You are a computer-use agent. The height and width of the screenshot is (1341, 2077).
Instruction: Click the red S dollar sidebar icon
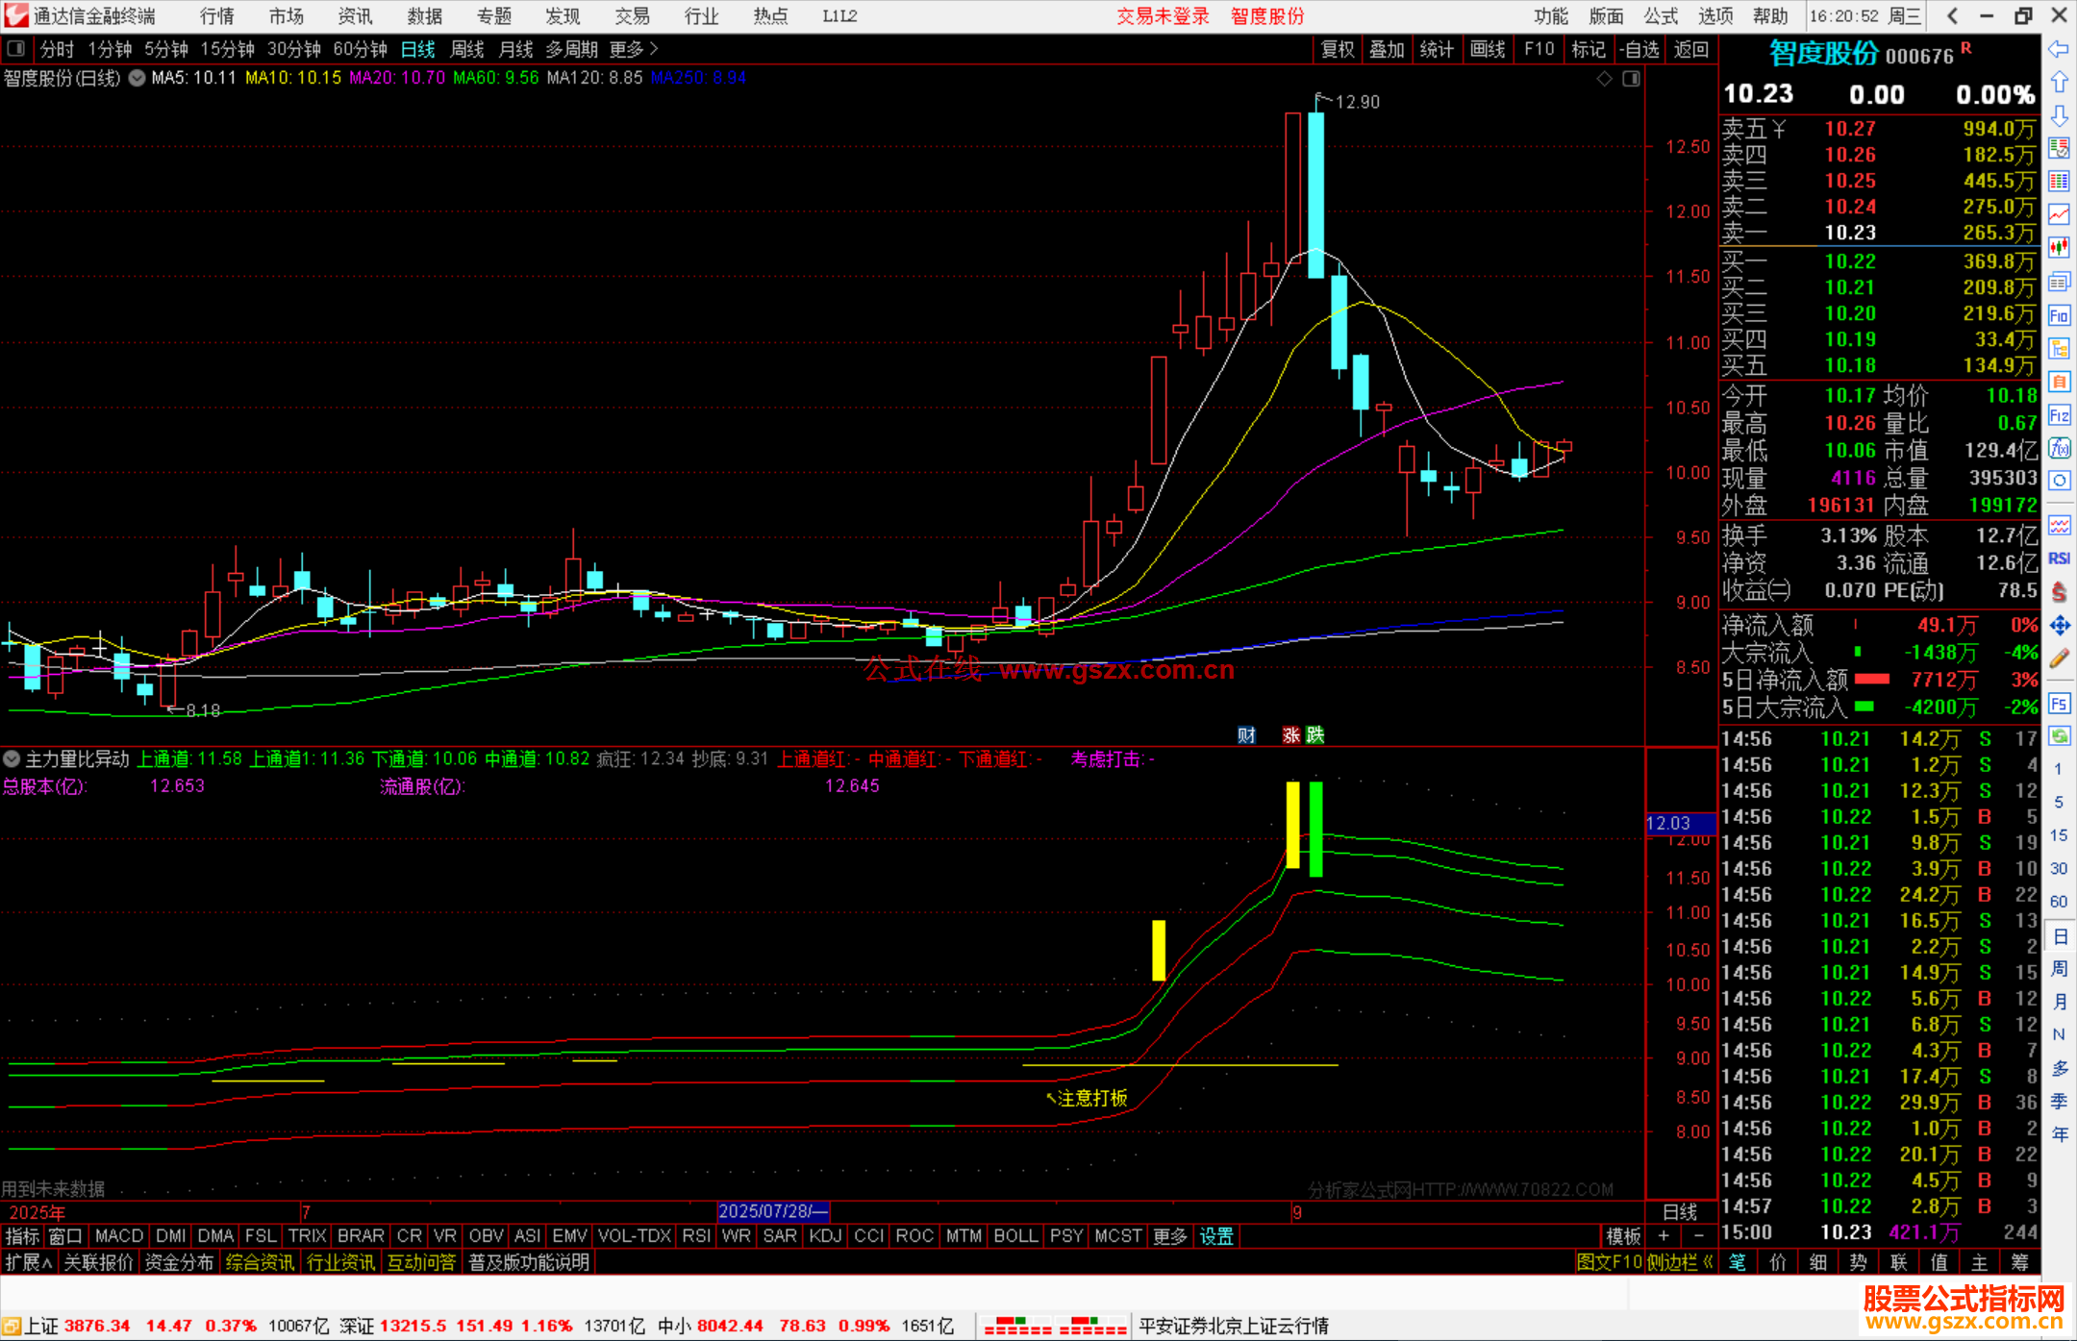coord(2059,592)
